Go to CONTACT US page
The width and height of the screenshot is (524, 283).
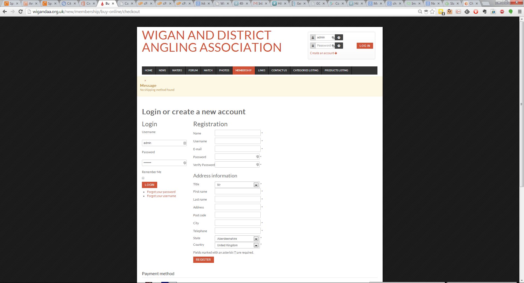coord(279,70)
